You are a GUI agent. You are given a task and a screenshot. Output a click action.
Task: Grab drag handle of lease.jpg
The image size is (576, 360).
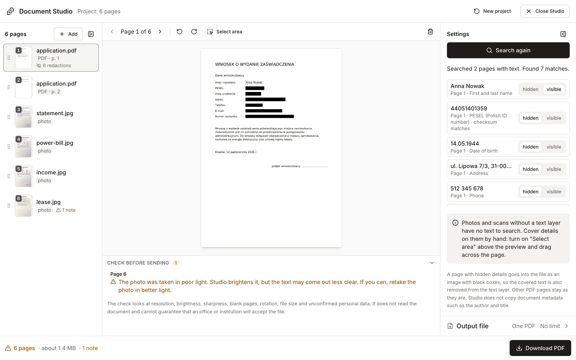[9, 206]
